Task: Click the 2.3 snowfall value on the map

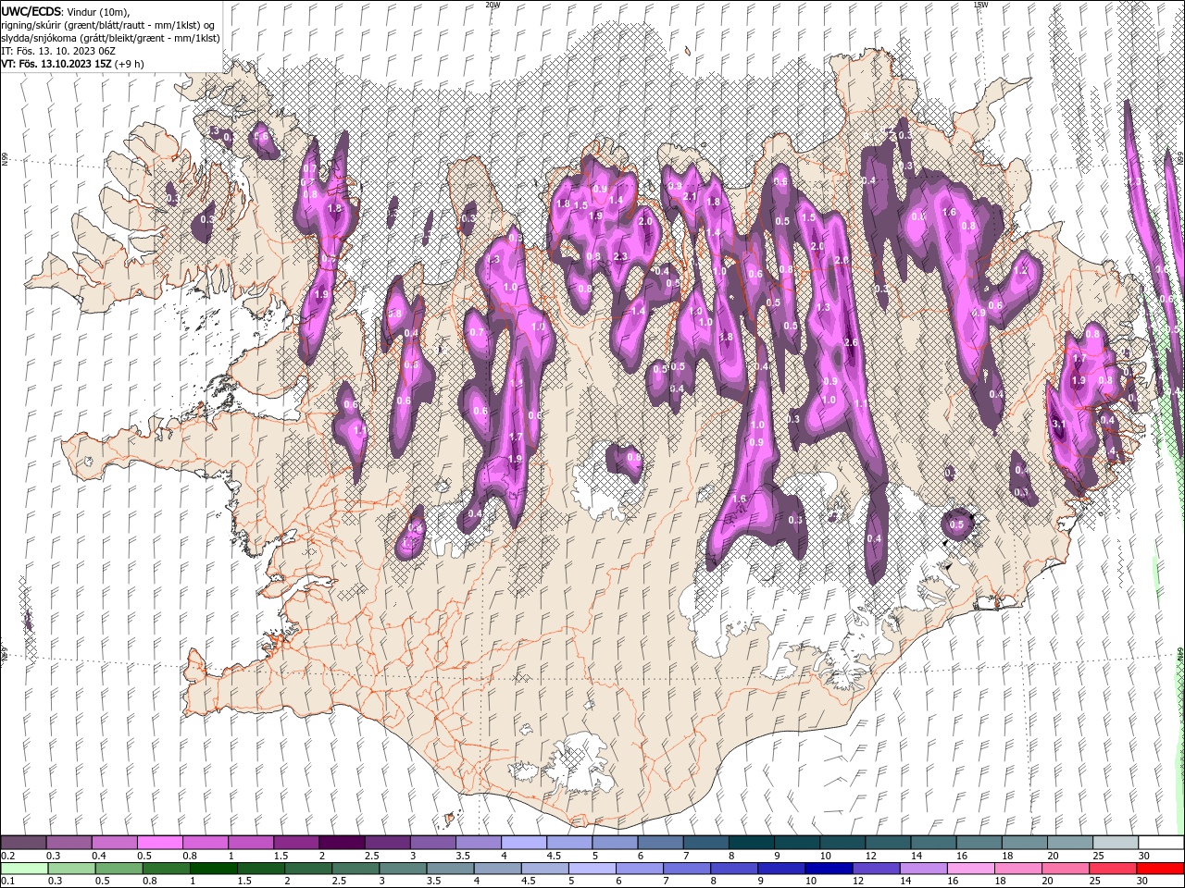Action: (620, 256)
